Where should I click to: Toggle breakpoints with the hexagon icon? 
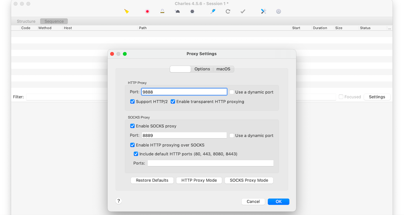click(192, 11)
